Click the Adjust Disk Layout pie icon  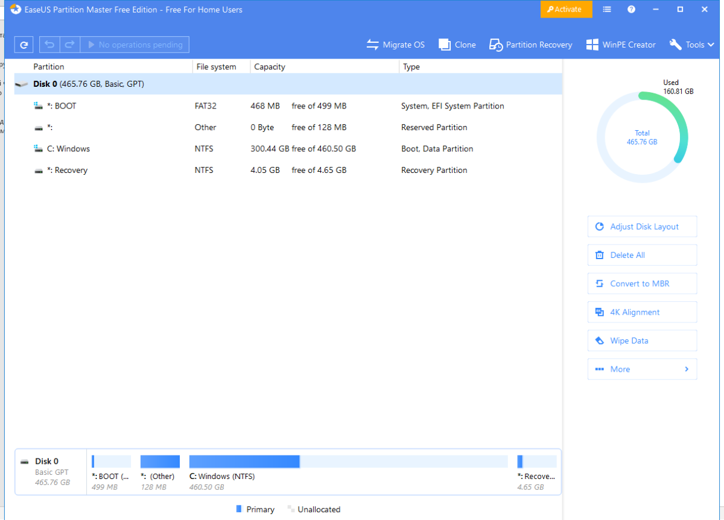[x=600, y=227]
